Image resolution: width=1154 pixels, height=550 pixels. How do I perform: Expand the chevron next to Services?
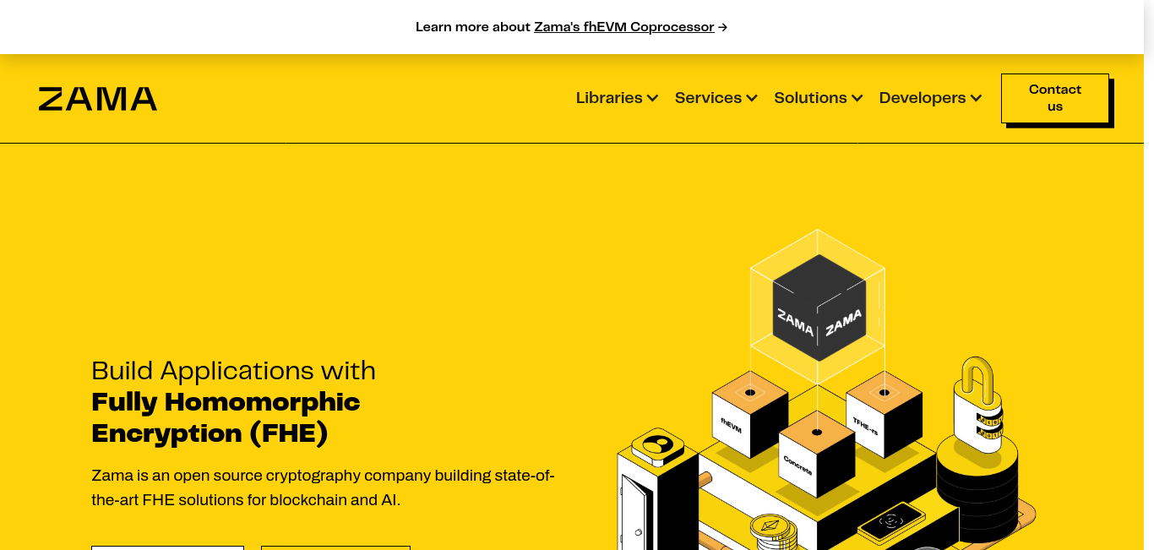point(752,98)
